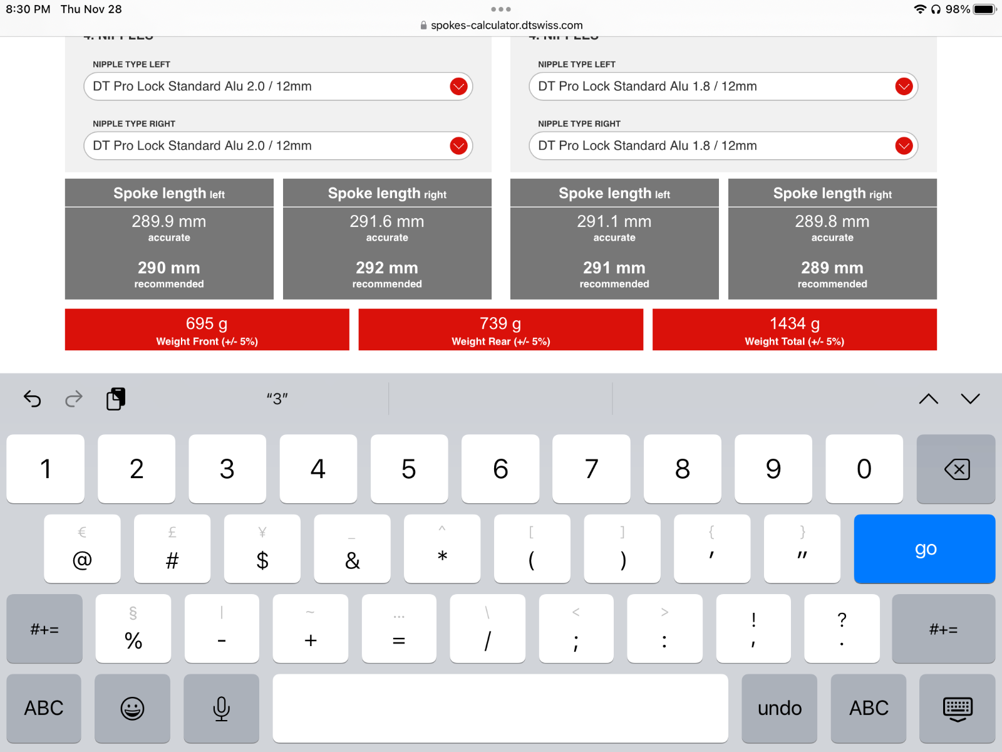1002x752 pixels.
Task: Tap the number 9 key
Action: (x=773, y=469)
